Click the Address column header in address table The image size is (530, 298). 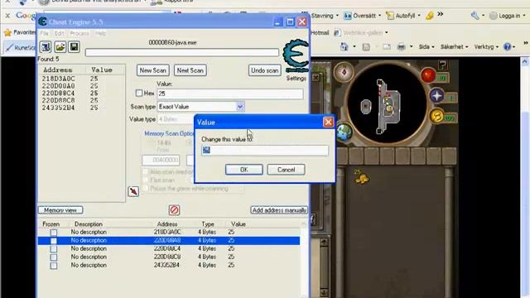pos(167,224)
